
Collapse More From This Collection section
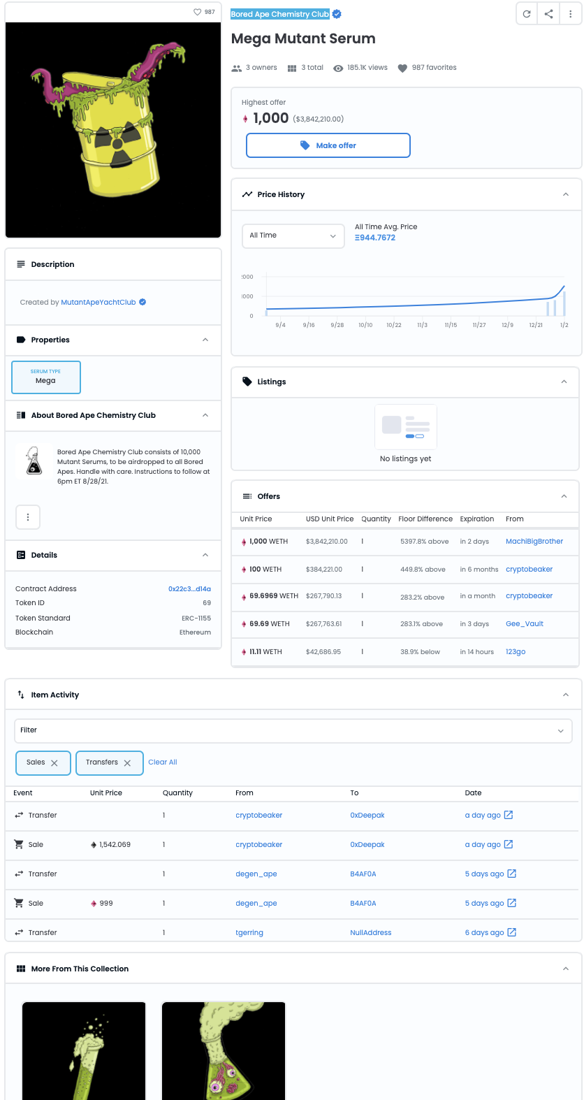[566, 969]
